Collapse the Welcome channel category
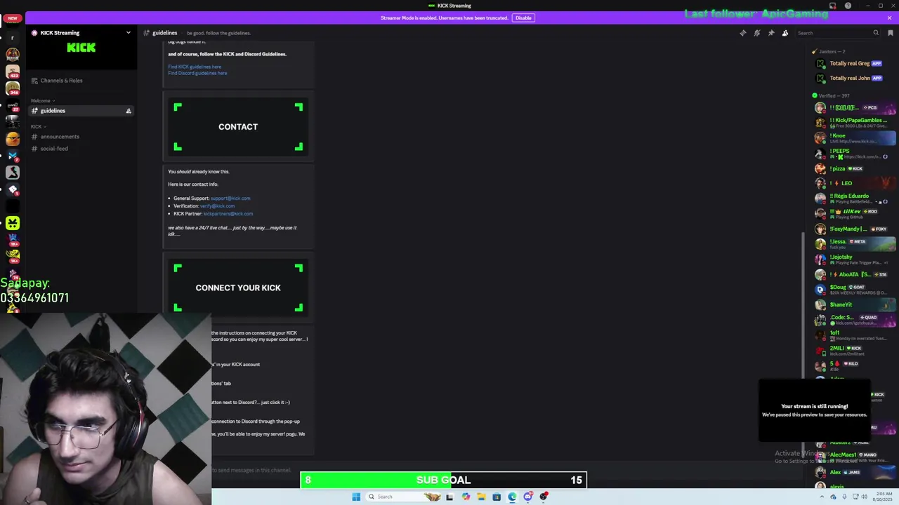 coord(42,100)
